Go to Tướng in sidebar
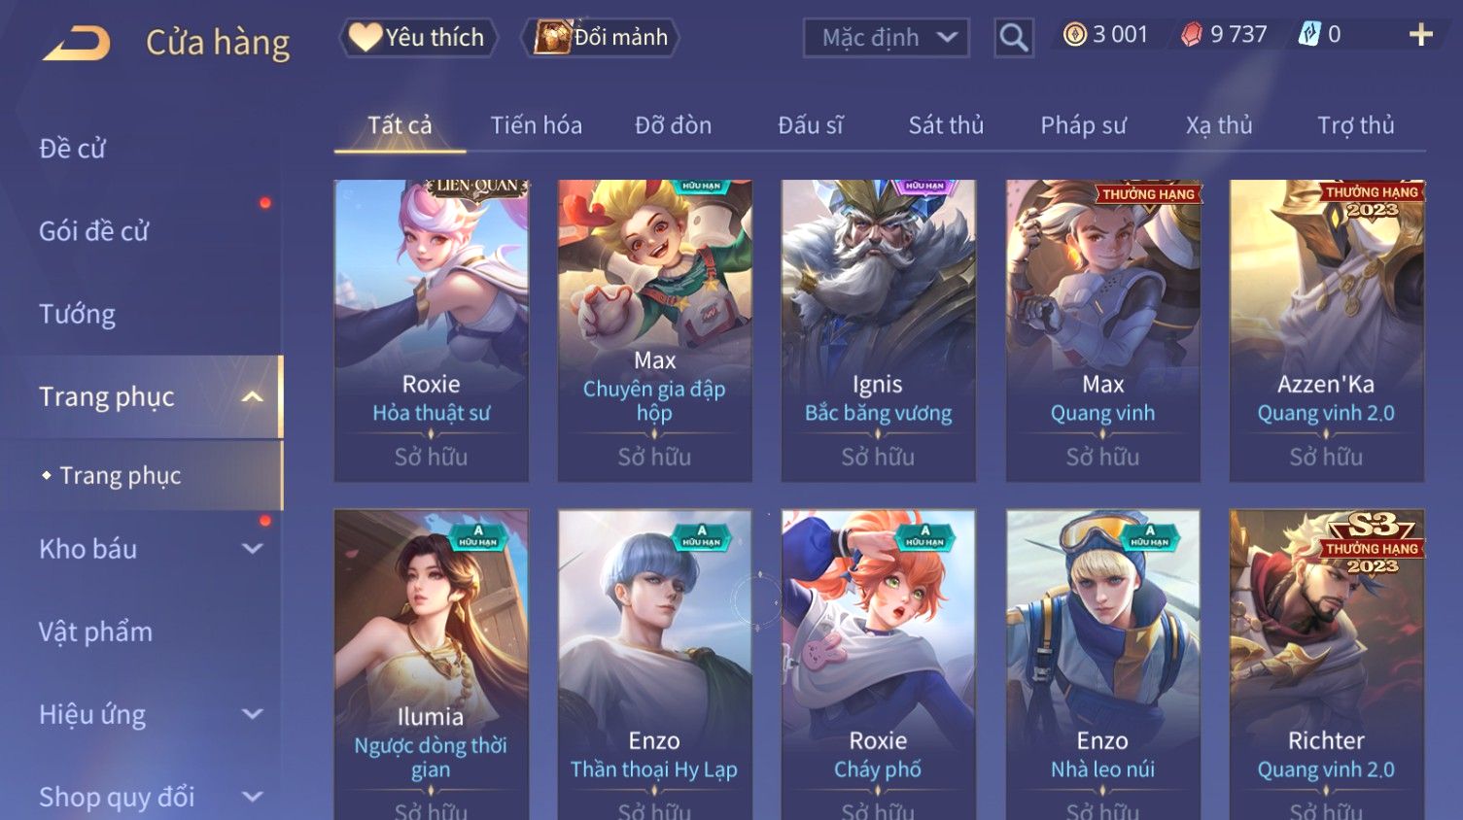The width and height of the screenshot is (1463, 820). point(77,314)
